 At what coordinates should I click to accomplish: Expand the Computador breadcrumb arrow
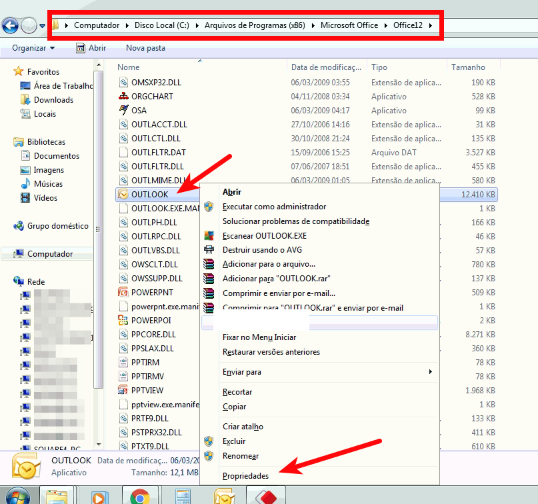tap(127, 25)
